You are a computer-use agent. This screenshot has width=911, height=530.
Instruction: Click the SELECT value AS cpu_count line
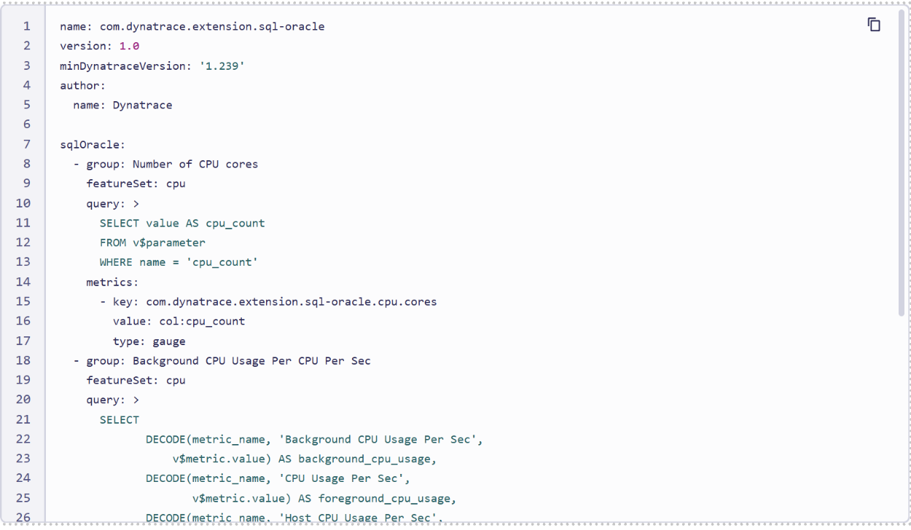click(182, 223)
